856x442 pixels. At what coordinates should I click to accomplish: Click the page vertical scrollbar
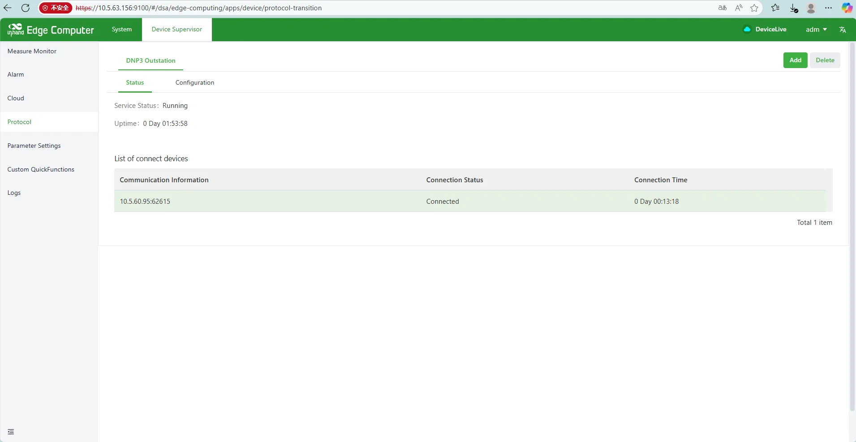(x=852, y=227)
